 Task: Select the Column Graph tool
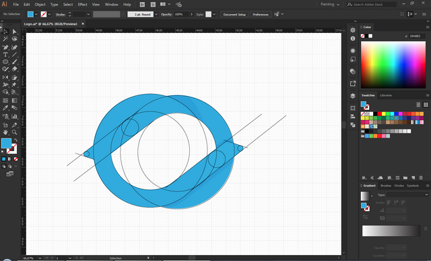[15, 116]
